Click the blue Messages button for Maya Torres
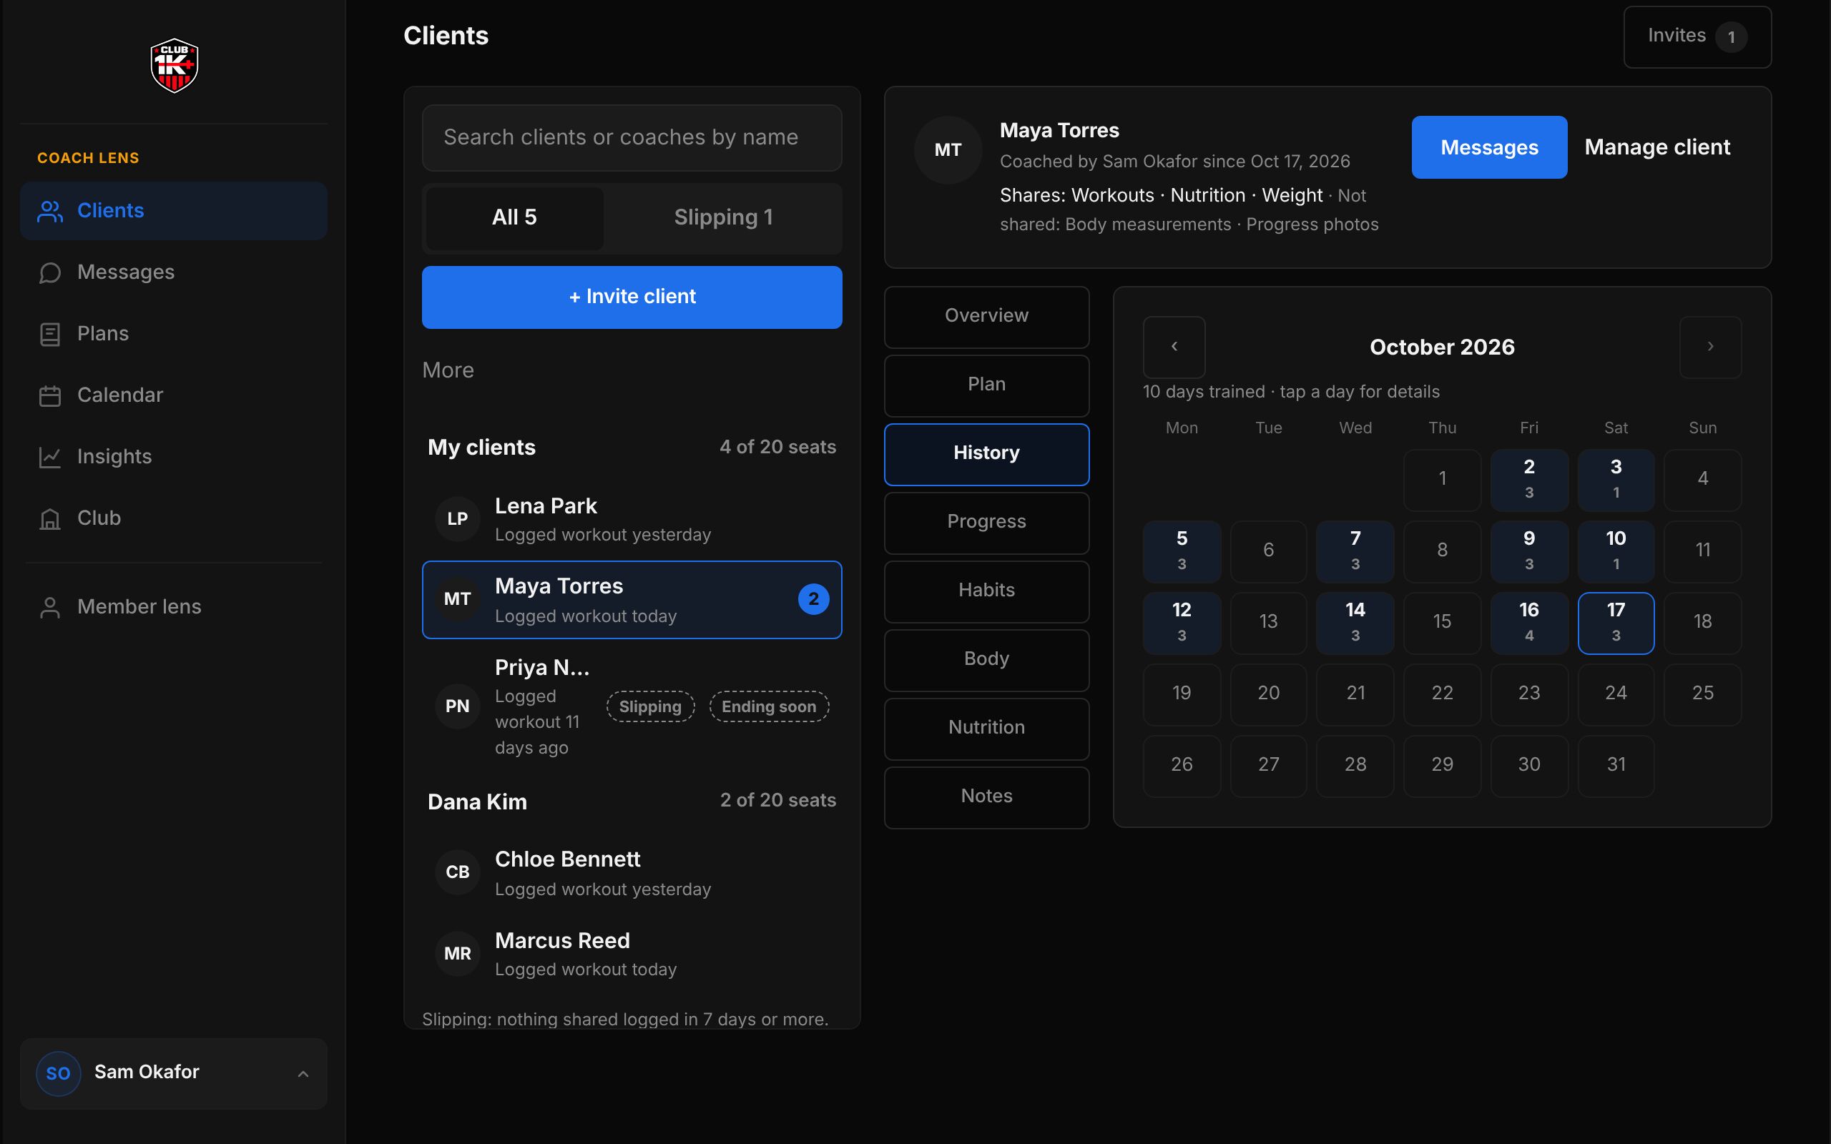 tap(1489, 147)
